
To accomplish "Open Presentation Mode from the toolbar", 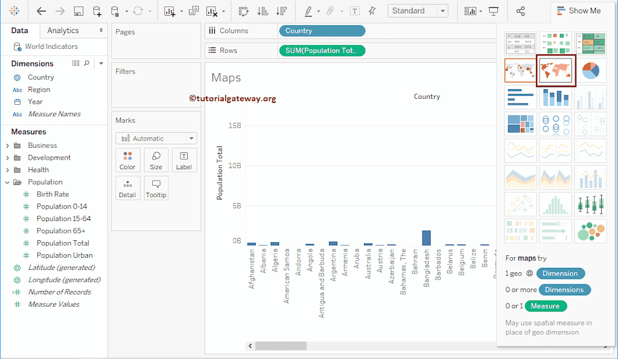I will (x=494, y=11).
